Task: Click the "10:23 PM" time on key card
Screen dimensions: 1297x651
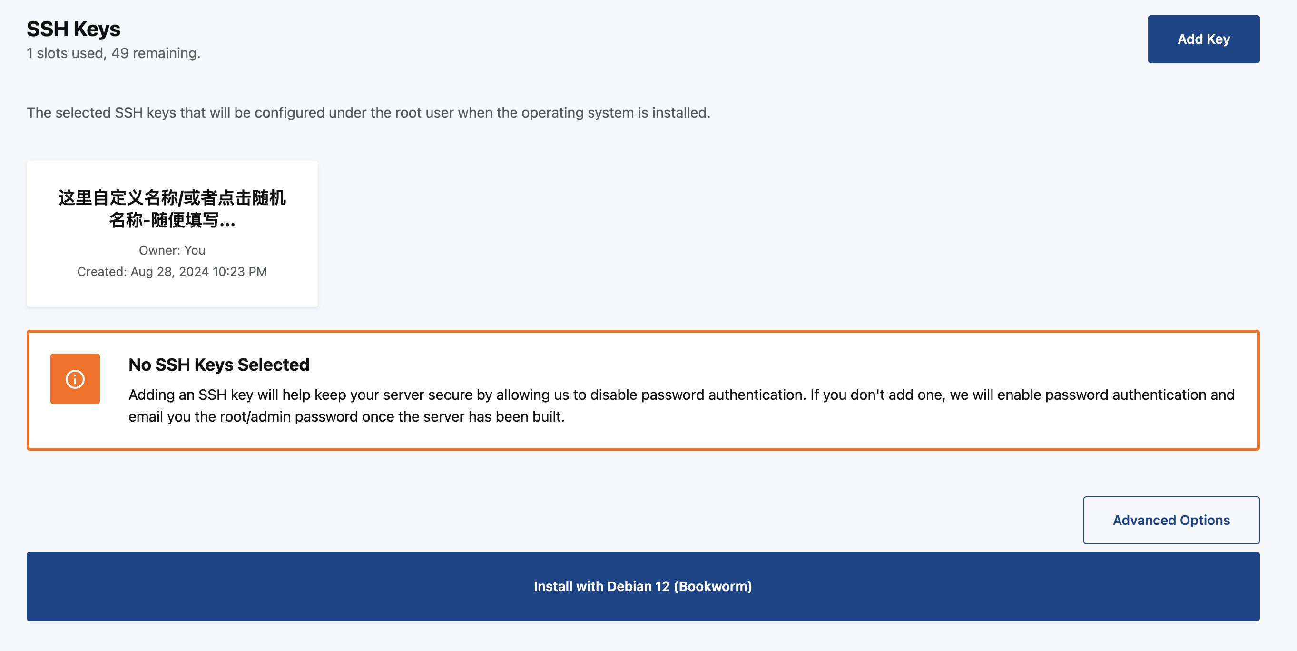Action: pos(240,272)
